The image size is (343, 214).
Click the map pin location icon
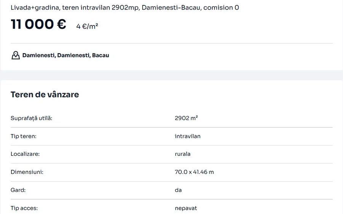coord(15,55)
